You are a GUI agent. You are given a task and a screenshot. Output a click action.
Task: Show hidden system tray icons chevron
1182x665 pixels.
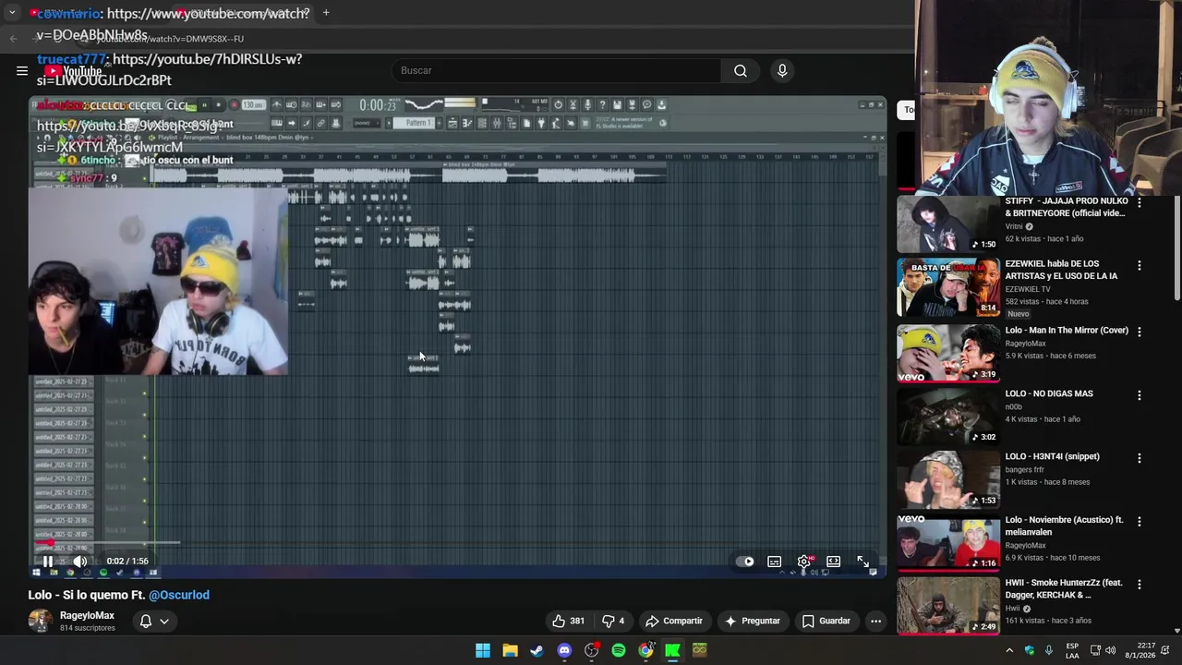tap(1009, 650)
